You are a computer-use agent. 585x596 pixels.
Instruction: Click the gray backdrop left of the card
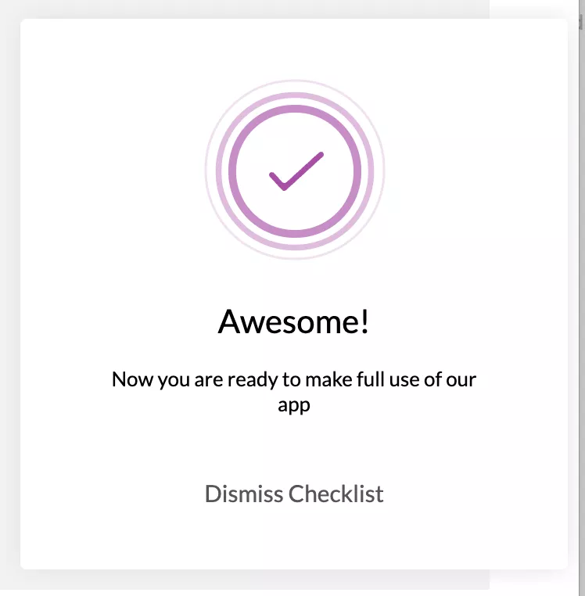click(10, 296)
